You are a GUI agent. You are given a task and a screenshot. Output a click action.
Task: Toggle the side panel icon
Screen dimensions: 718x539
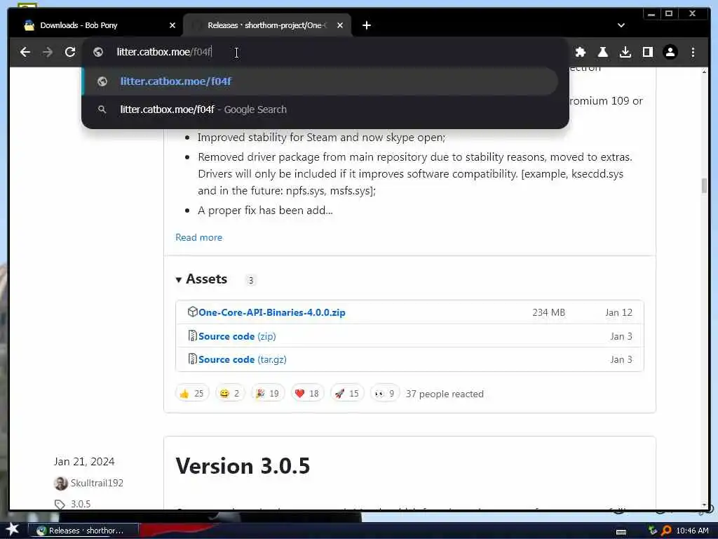(647, 52)
